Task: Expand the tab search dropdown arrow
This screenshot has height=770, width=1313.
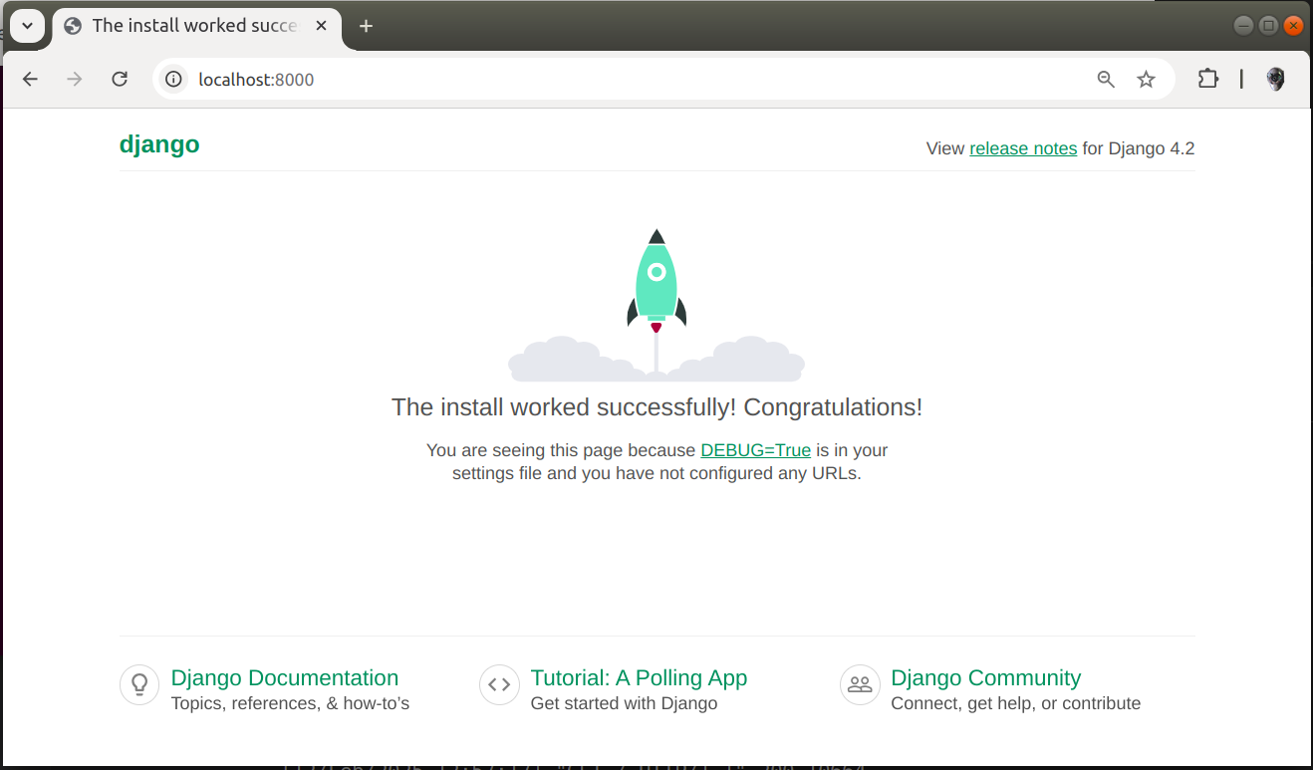Action: click(x=27, y=26)
